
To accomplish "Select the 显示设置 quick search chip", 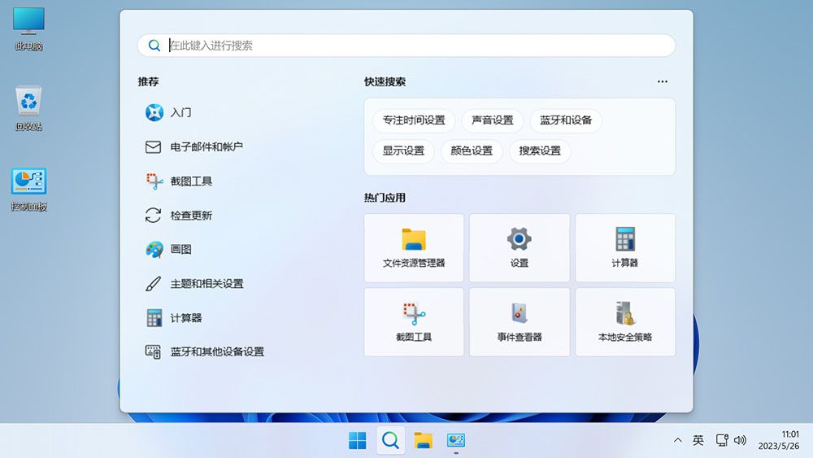I will pyautogui.click(x=403, y=151).
